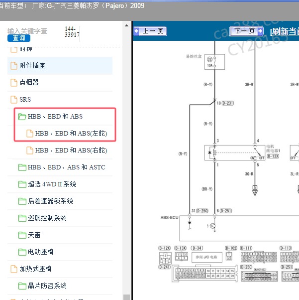Click the D-241 connector pinout thumbnail
The height and width of the screenshot is (300, 299).
pos(204,273)
